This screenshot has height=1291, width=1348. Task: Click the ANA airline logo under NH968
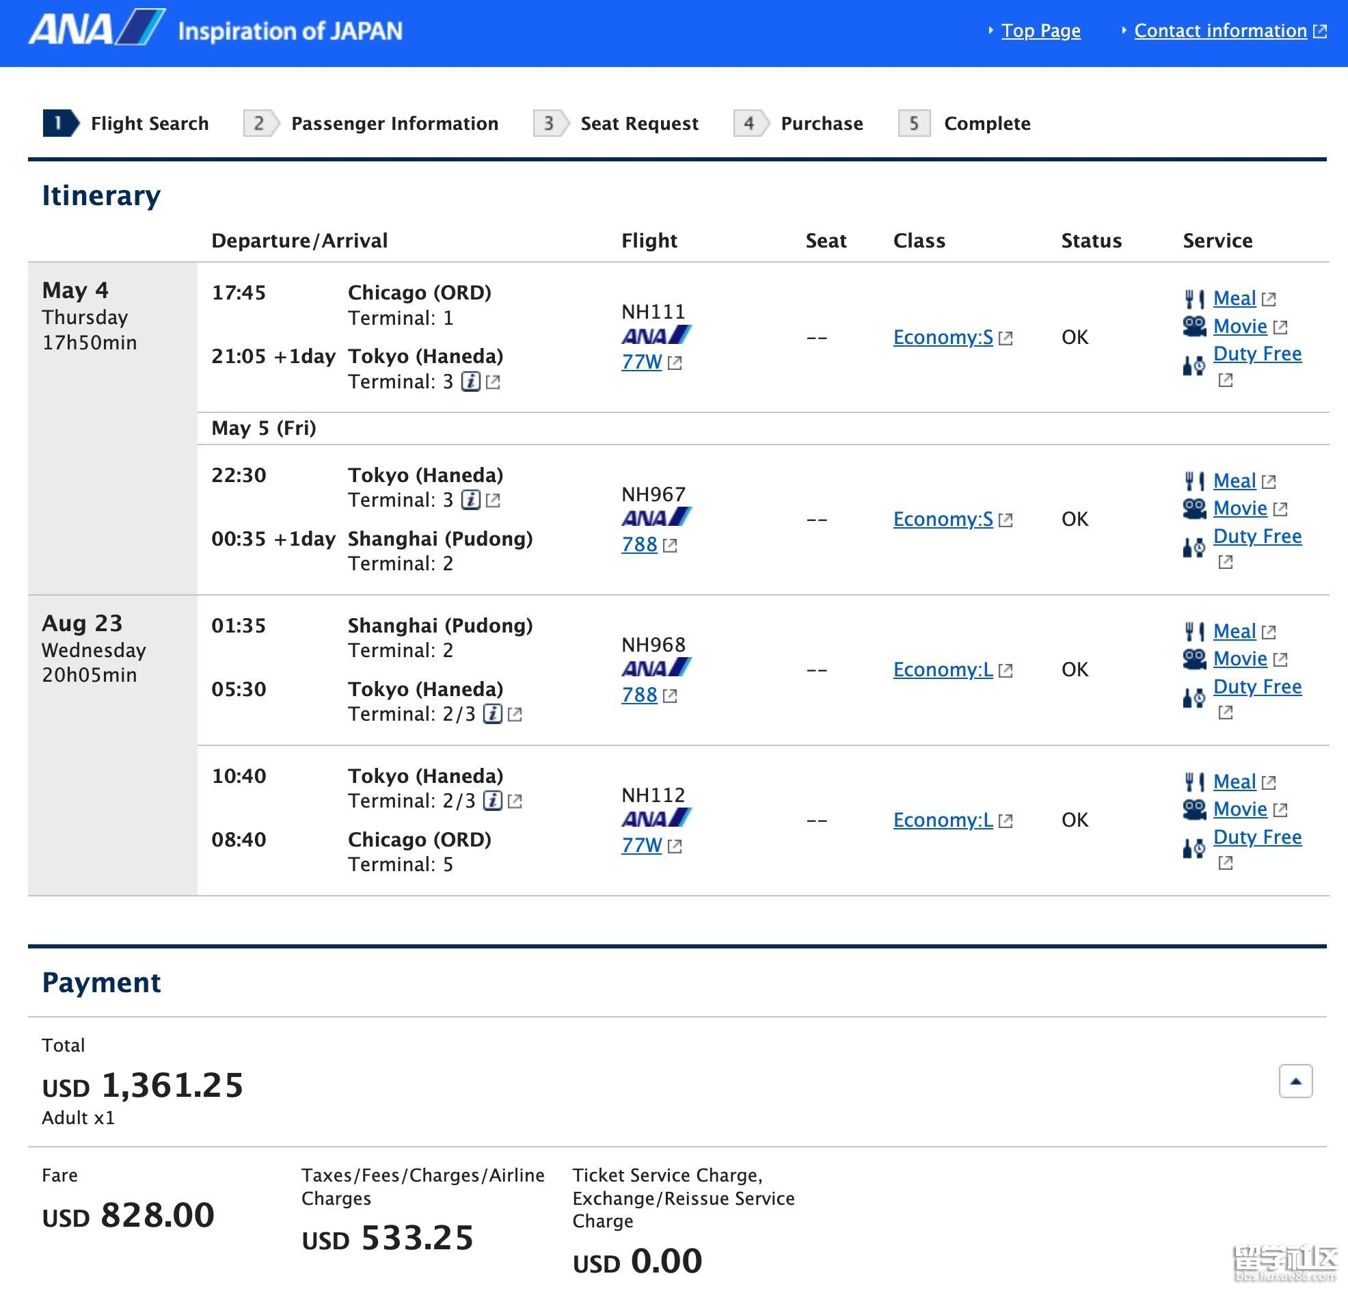656,668
